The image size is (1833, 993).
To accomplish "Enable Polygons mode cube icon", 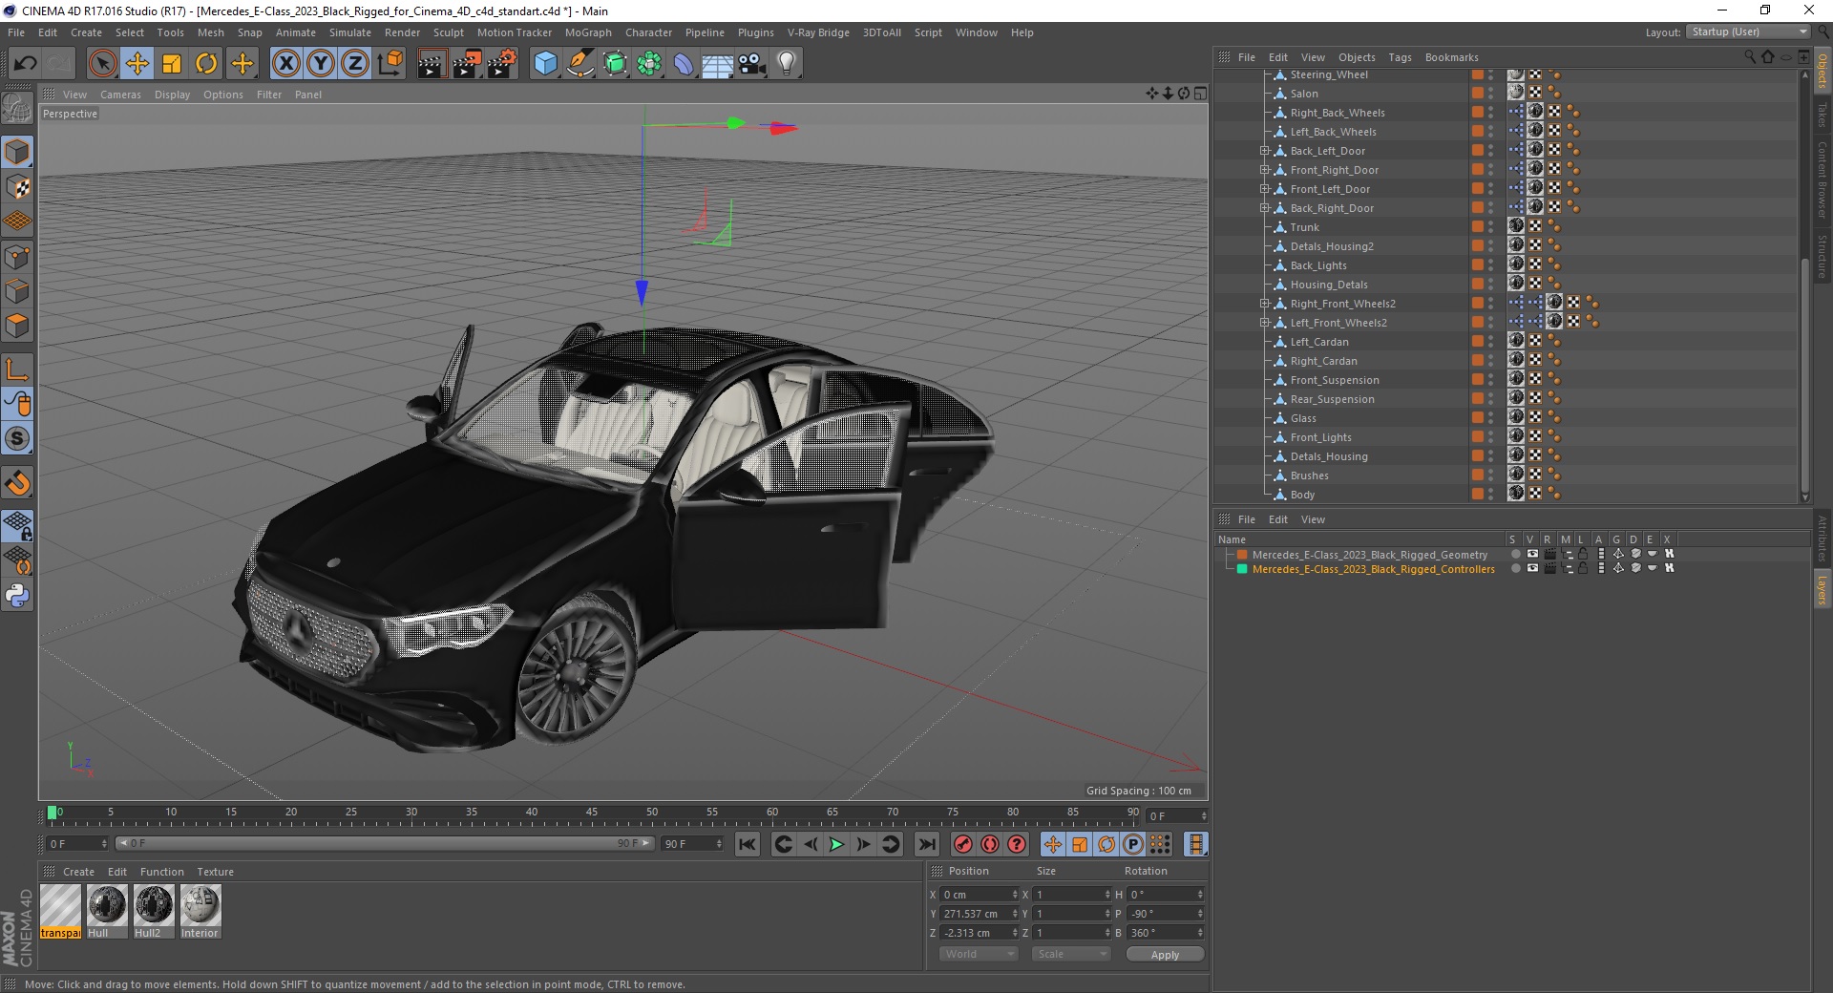I will tap(17, 326).
